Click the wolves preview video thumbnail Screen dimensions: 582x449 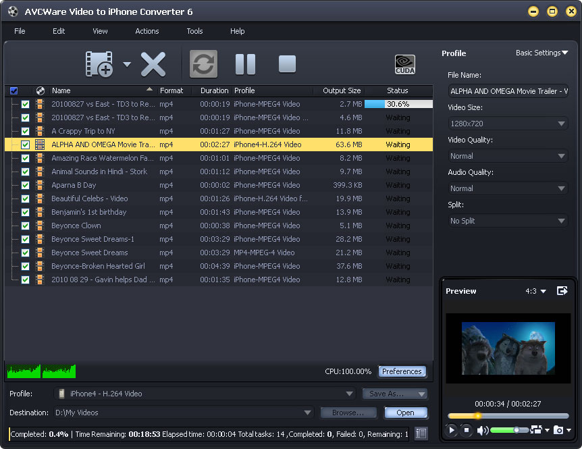[508, 348]
